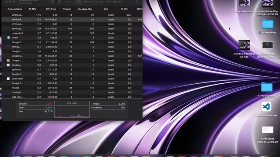
Task: Click the inspect process info icon
Action: (59, 2)
